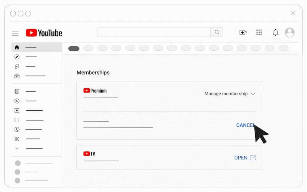Click the YouTube logo
Image resolution: width=307 pixels, height=192 pixels.
point(44,33)
